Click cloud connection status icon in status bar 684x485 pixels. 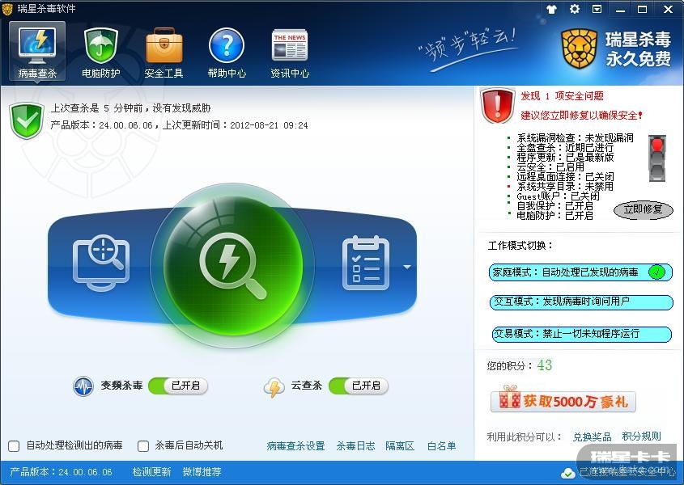(567, 473)
